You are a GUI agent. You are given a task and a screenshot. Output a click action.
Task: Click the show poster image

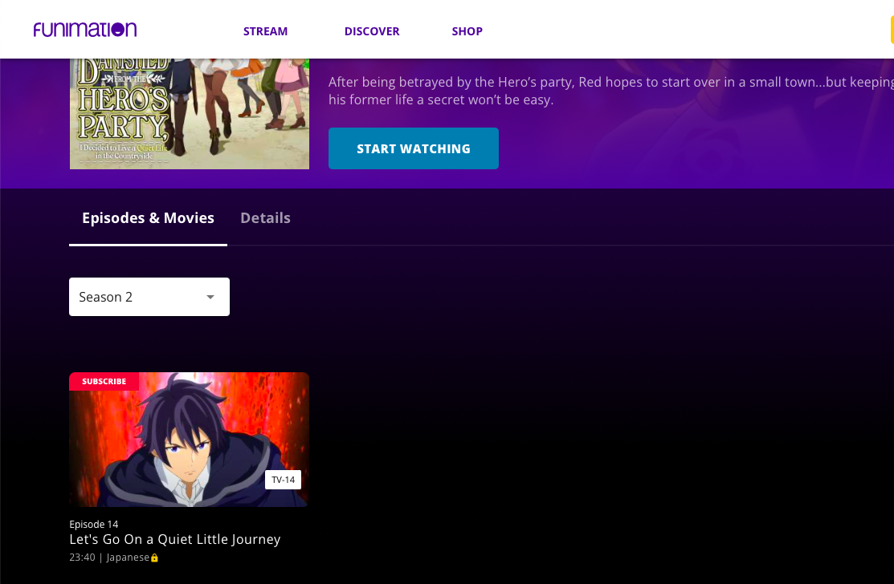point(190,114)
